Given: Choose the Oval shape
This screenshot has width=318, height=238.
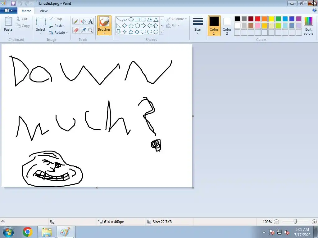Looking at the screenshot, I should tap(131, 20).
